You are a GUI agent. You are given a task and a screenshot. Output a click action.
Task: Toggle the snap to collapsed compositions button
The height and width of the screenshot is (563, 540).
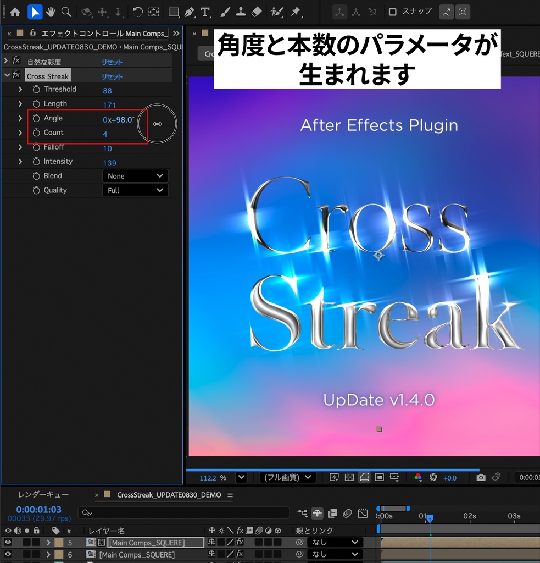463,12
